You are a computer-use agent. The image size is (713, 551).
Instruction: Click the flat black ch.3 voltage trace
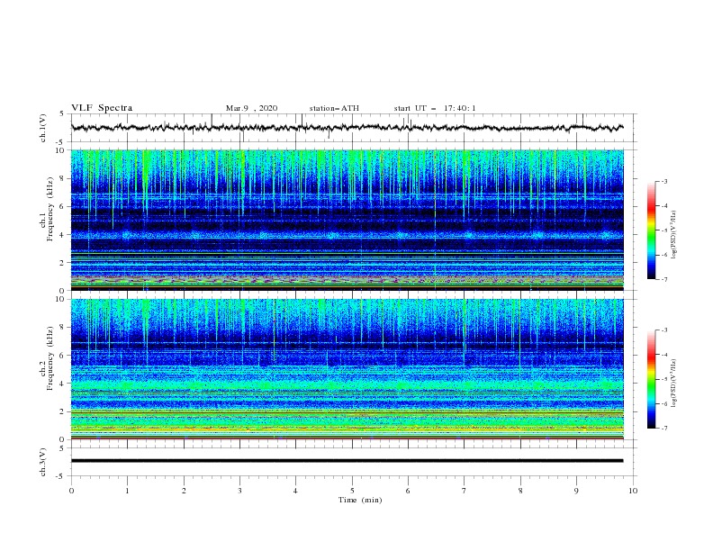(347, 461)
